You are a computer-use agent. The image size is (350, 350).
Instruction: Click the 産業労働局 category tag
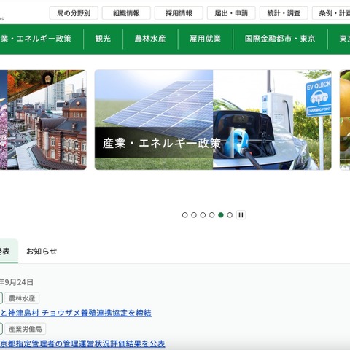pos(25,329)
